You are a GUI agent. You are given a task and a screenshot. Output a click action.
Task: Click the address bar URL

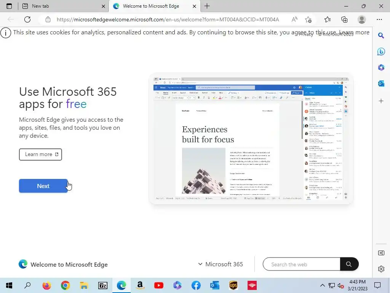click(168, 19)
